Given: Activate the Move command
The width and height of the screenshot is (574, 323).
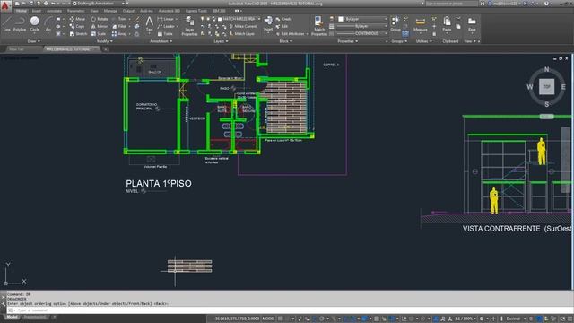Looking at the screenshot, I should click(77, 19).
